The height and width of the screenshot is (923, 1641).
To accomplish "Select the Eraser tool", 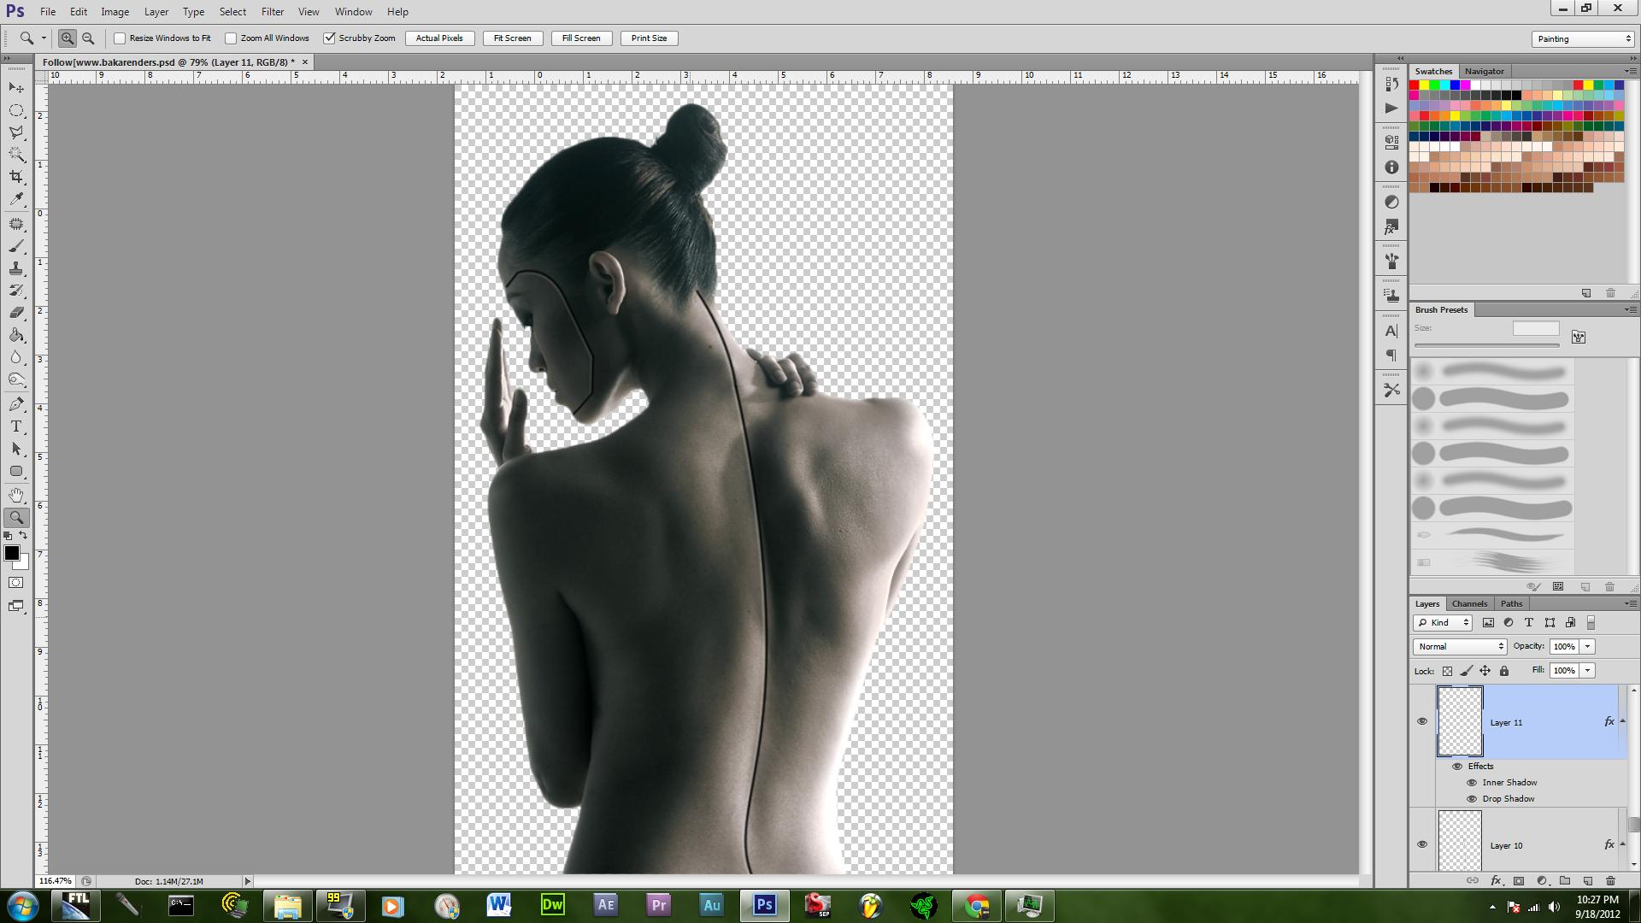I will tap(16, 313).
